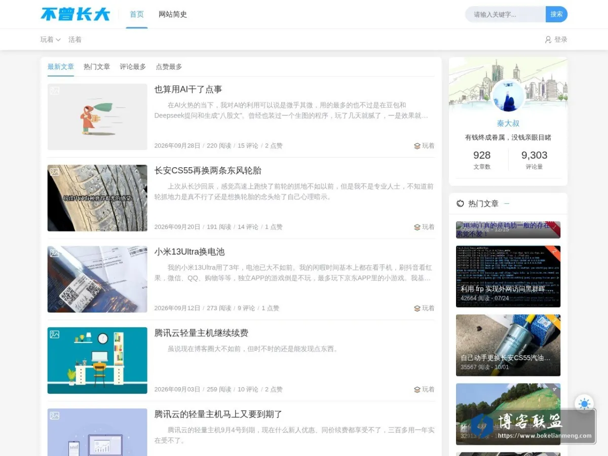This screenshot has width=608, height=456.
Task: Open article 也算用AI干了点事
Action: [188, 90]
